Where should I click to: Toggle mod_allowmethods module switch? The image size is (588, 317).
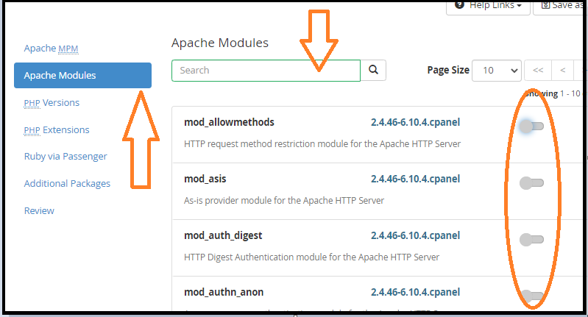coord(531,127)
